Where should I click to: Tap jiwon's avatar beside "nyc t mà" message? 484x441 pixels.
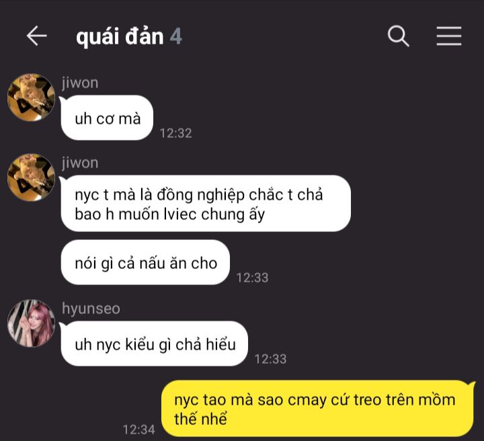point(31,177)
